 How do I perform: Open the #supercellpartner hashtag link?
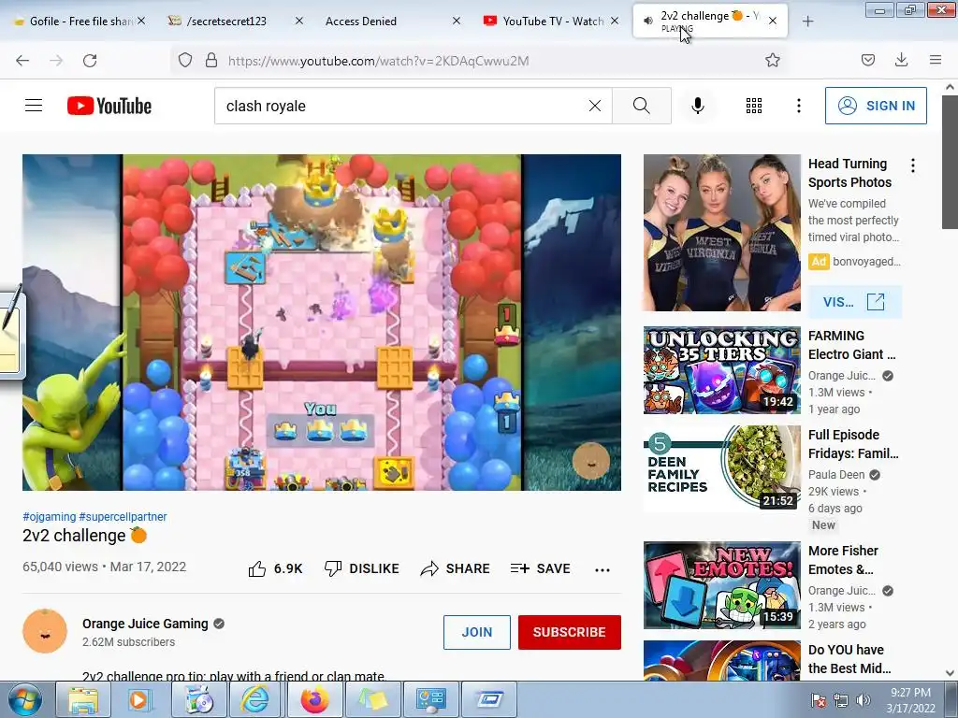click(x=123, y=516)
